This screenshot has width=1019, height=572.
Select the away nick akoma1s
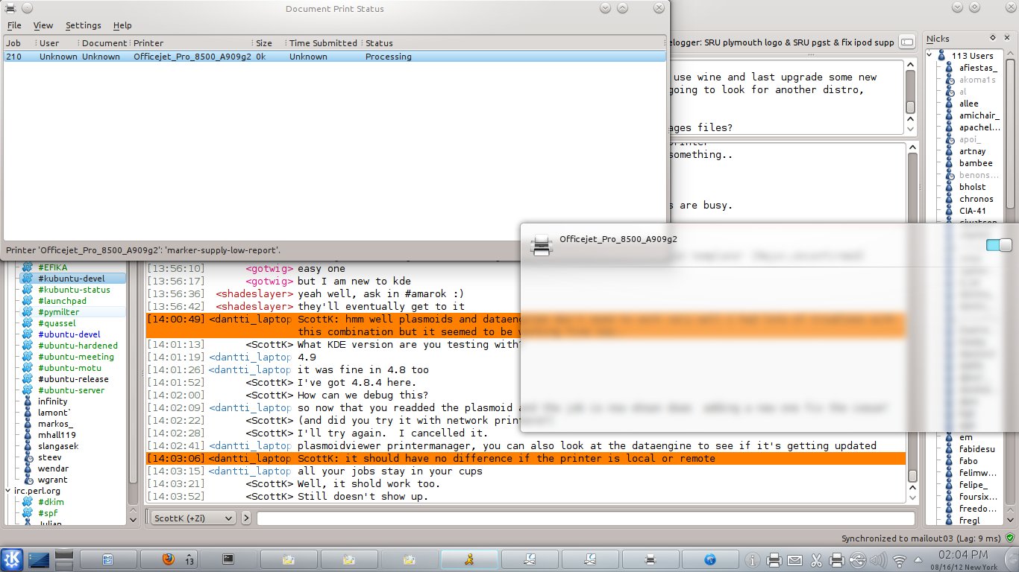point(977,80)
